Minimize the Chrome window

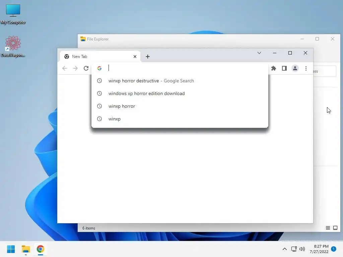pos(275,53)
